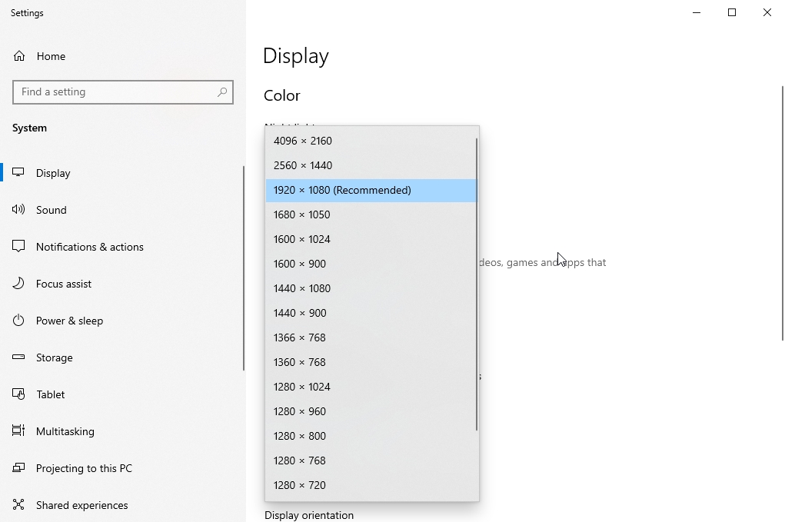This screenshot has height=522, width=785.
Task: Click the resolution list scrollbar
Action: coord(477,284)
